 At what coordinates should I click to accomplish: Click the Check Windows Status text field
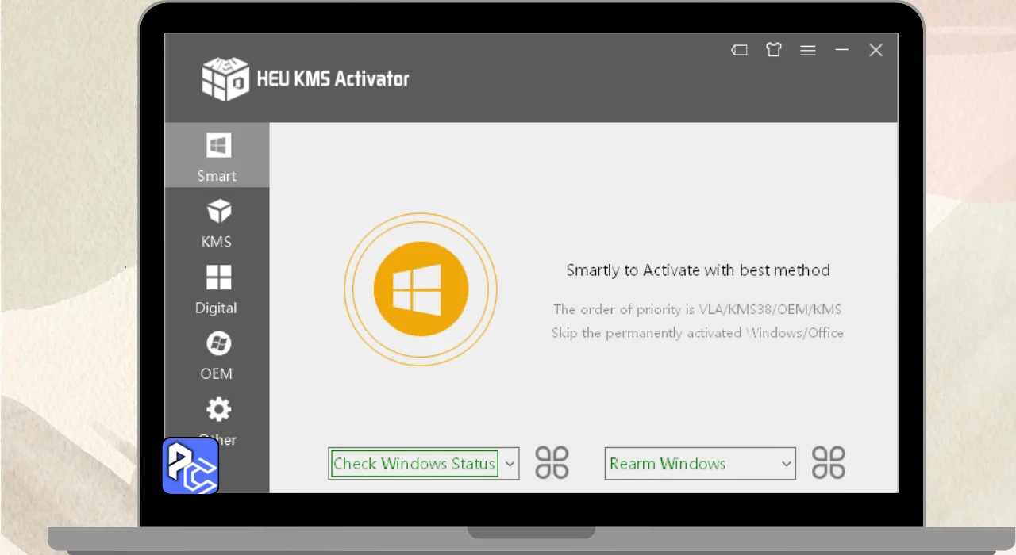click(414, 464)
